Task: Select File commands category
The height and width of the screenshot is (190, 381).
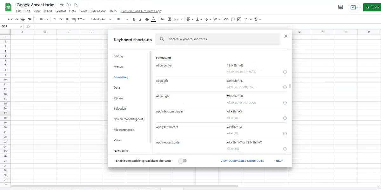Action: pyautogui.click(x=124, y=130)
